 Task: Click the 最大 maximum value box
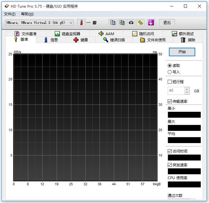click(x=184, y=128)
